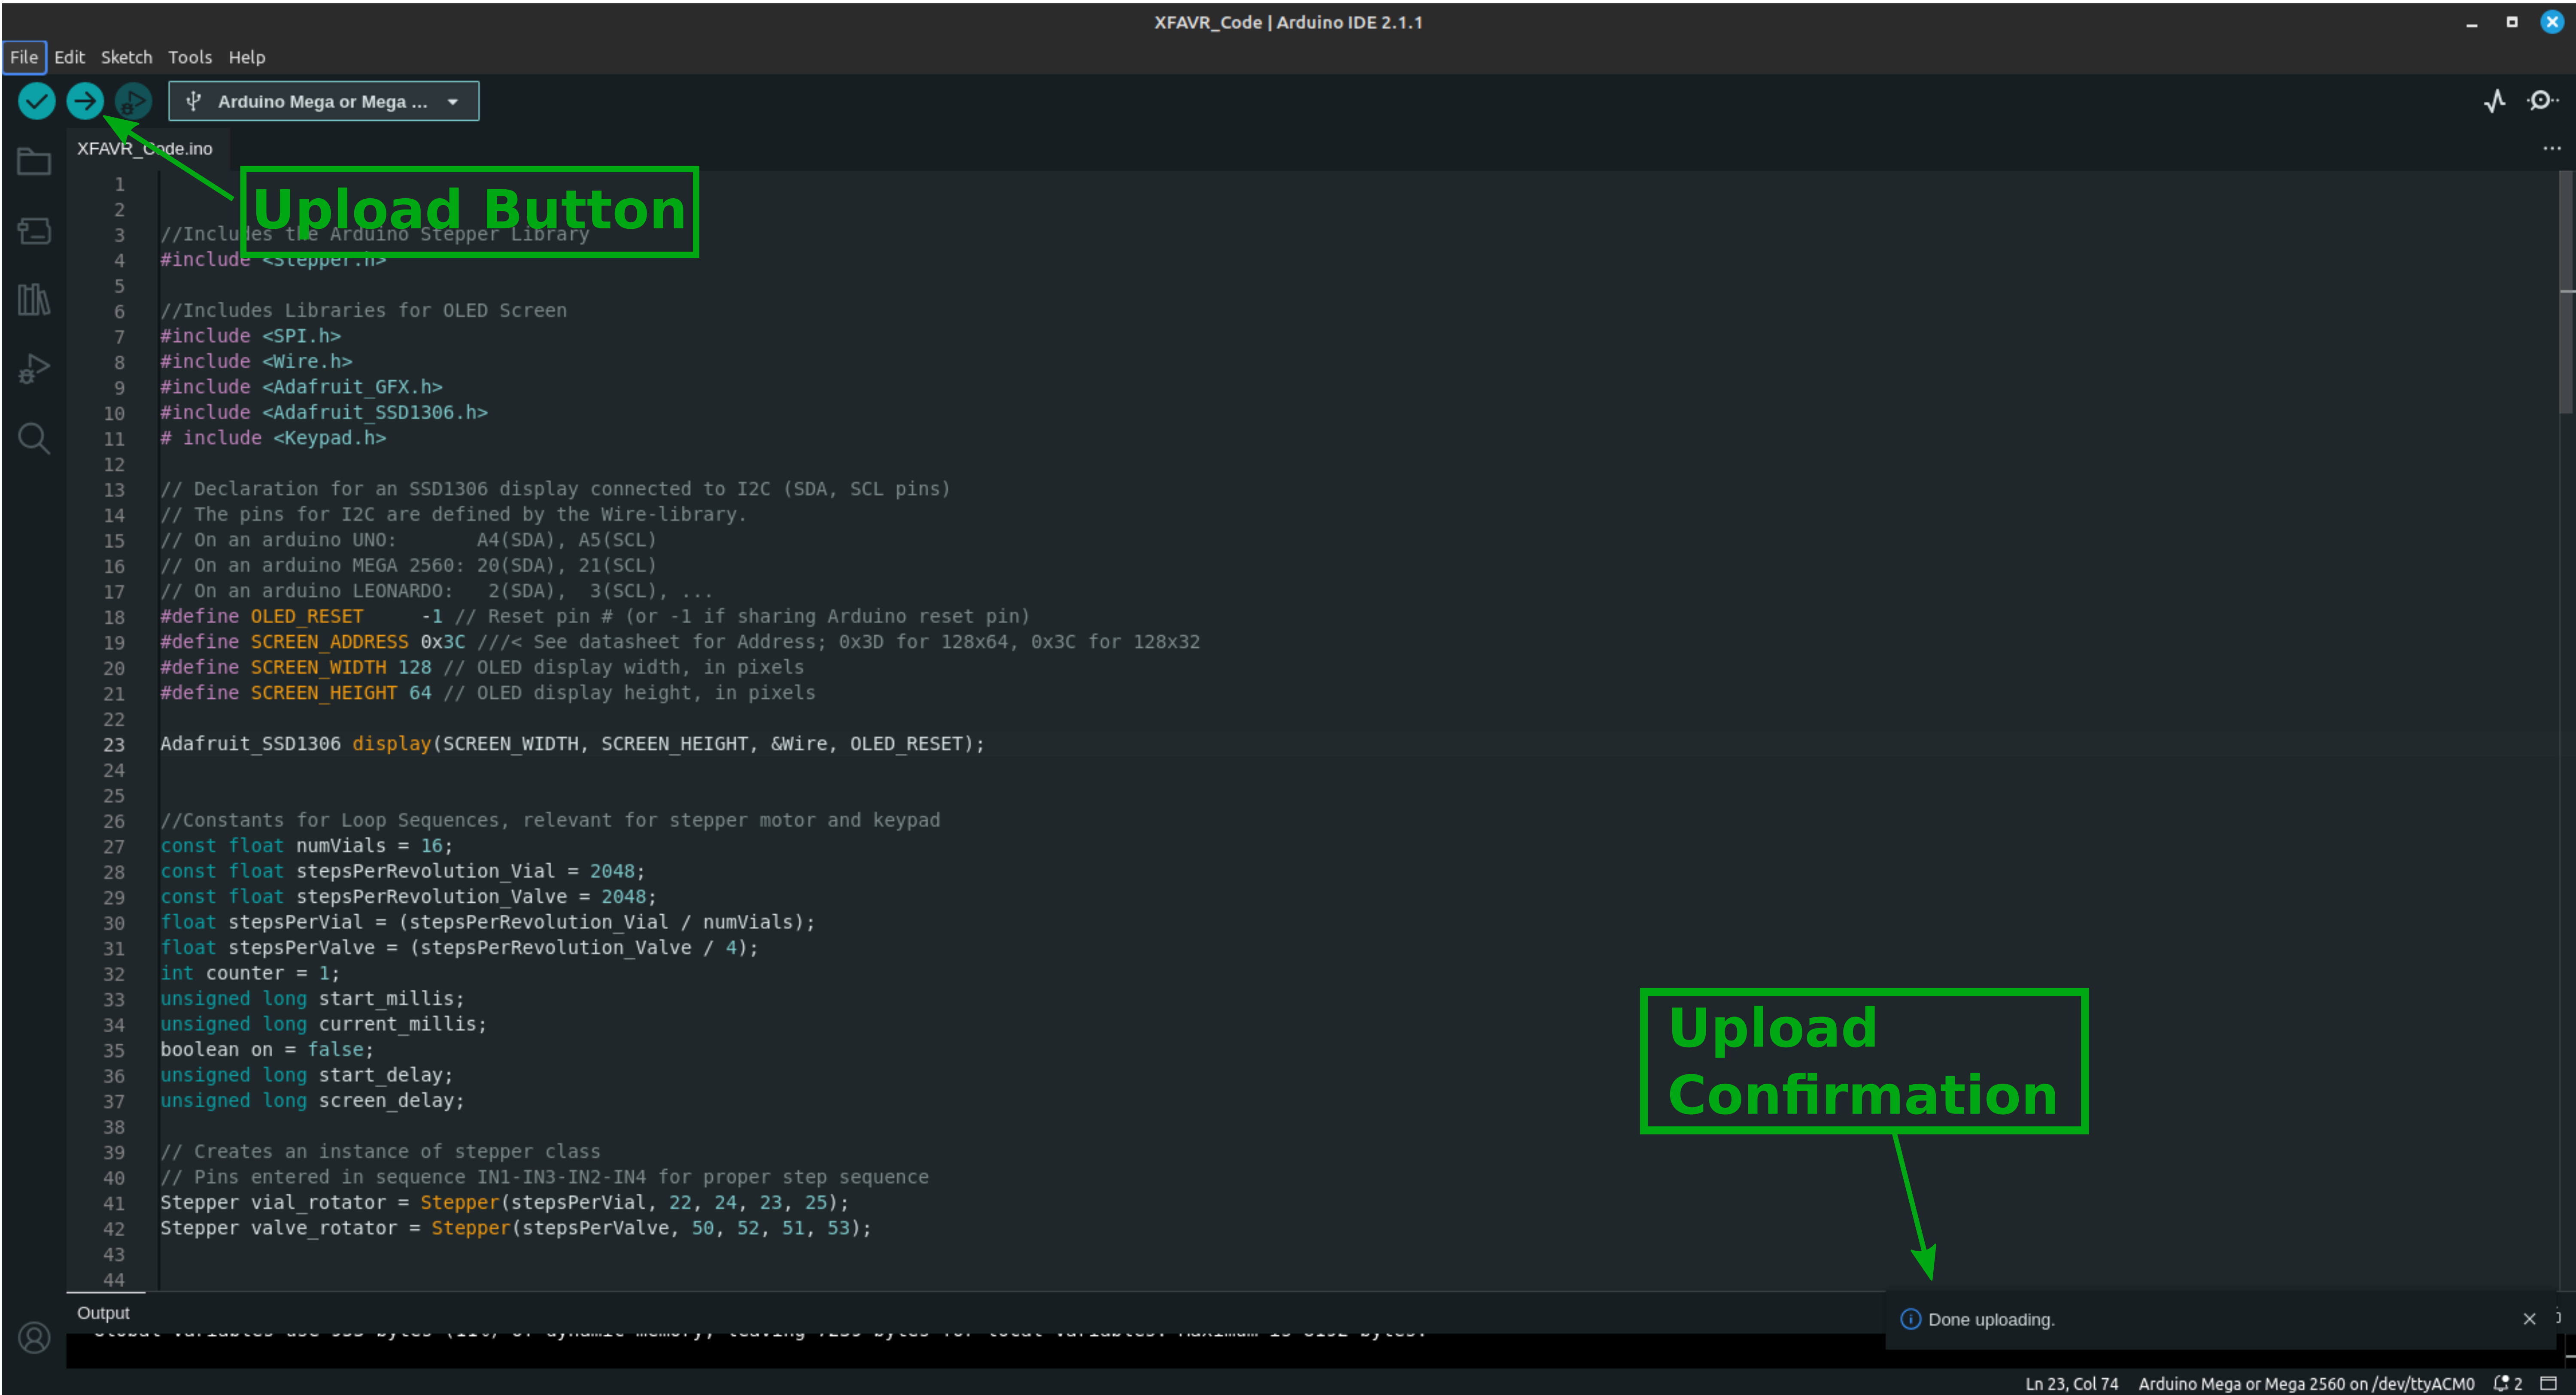Select the XFAVR_Code.ino editor tab
2576x1395 pixels.
click(x=145, y=148)
